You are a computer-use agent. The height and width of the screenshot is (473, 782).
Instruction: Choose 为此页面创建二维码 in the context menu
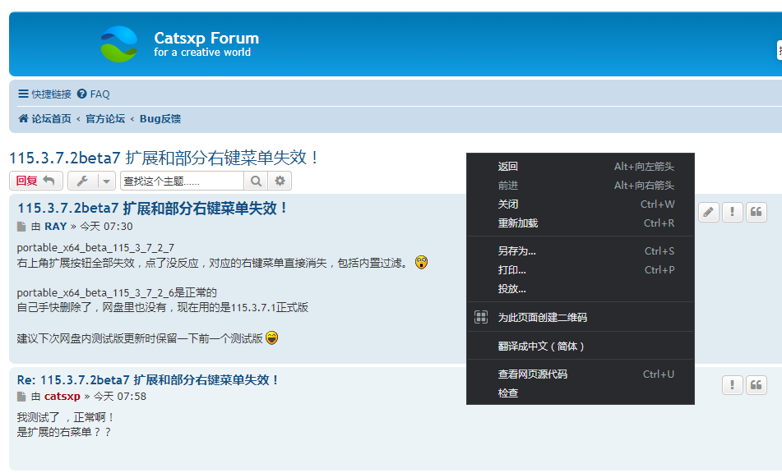point(581,317)
